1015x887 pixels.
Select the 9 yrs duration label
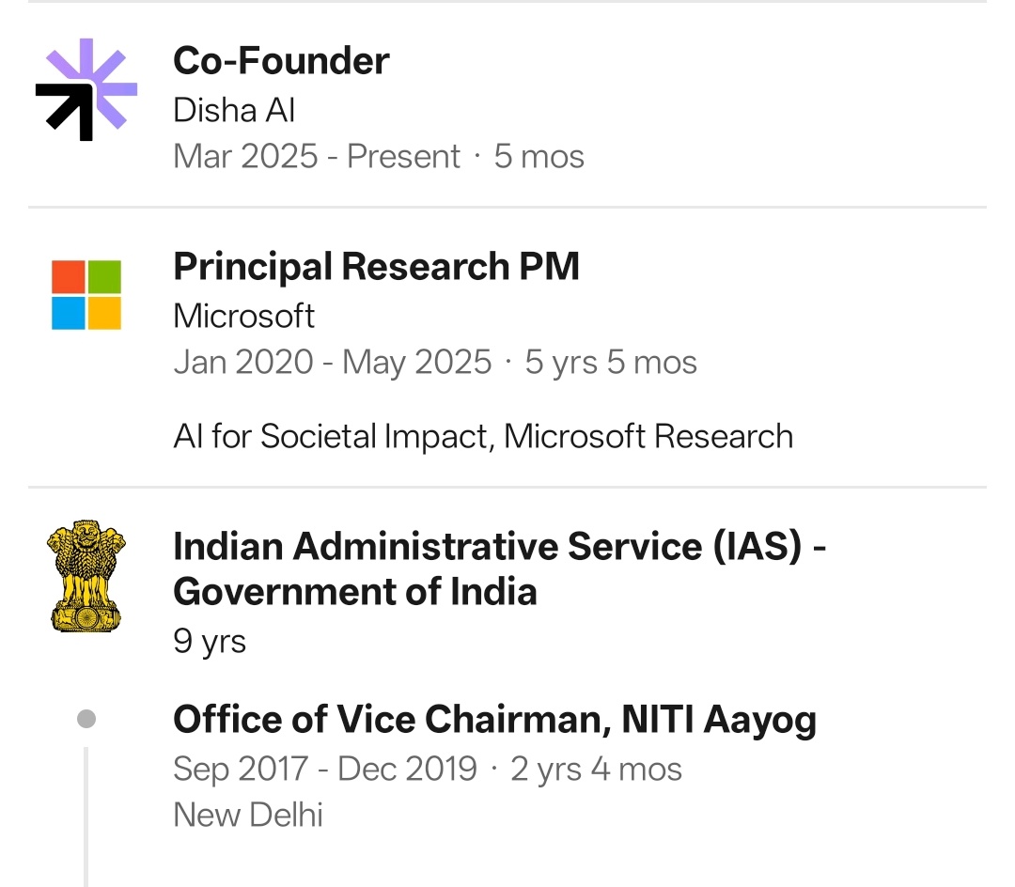(209, 641)
